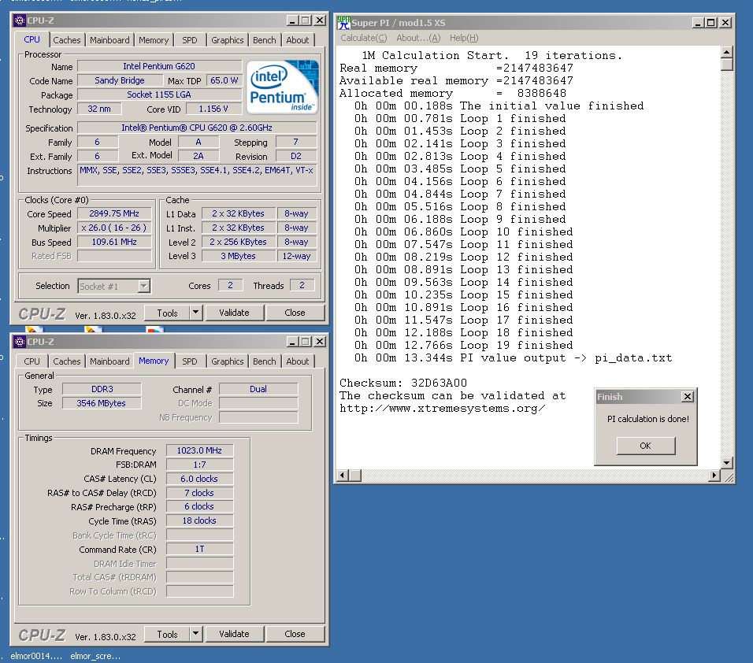The width and height of the screenshot is (753, 663).
Task: Switch to Graphics tab in top CPU-Z window
Action: coord(227,40)
